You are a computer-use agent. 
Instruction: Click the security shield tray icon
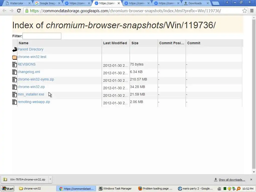tap(229, 189)
